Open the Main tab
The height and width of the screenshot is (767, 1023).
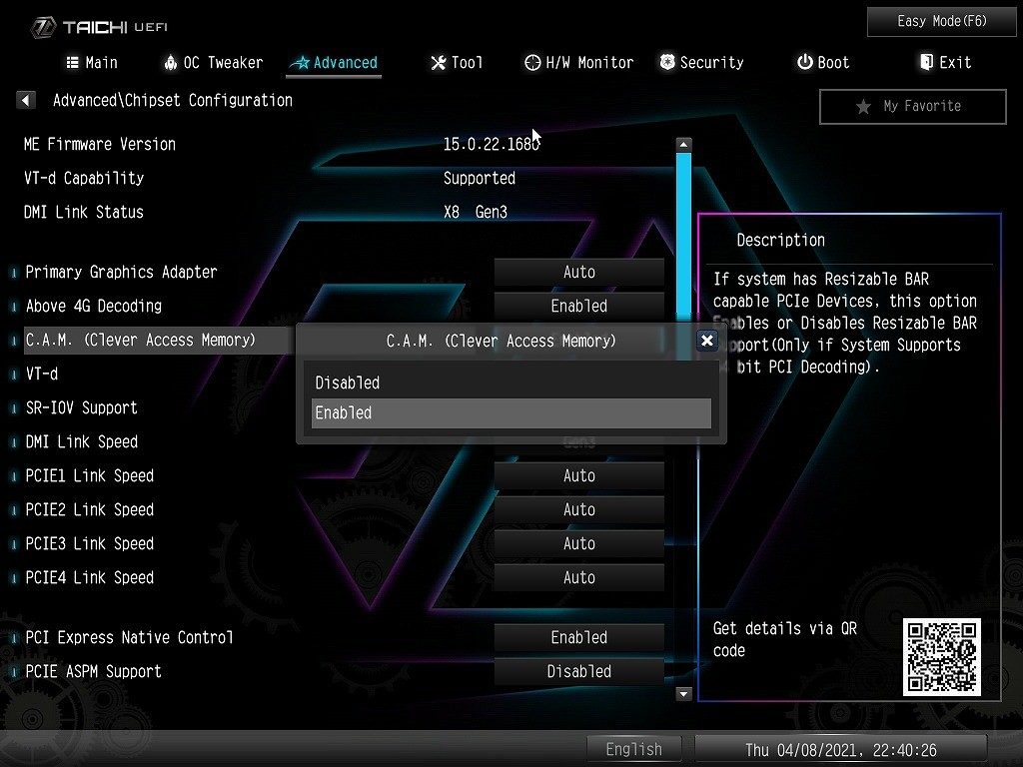pos(91,62)
